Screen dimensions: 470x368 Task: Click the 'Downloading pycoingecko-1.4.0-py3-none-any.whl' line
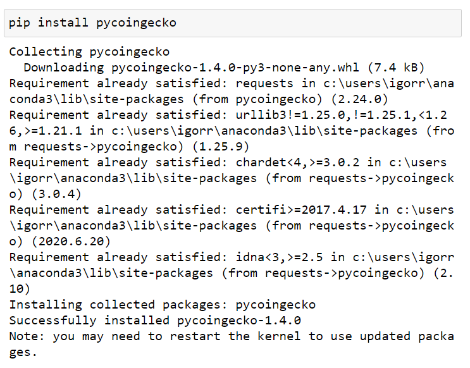pos(191,68)
